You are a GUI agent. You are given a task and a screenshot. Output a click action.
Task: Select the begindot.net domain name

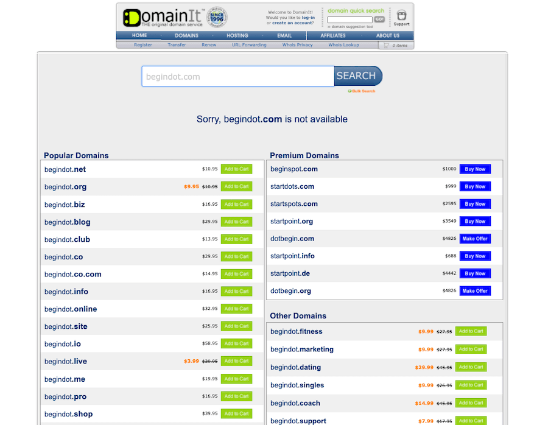pyautogui.click(x=65, y=169)
